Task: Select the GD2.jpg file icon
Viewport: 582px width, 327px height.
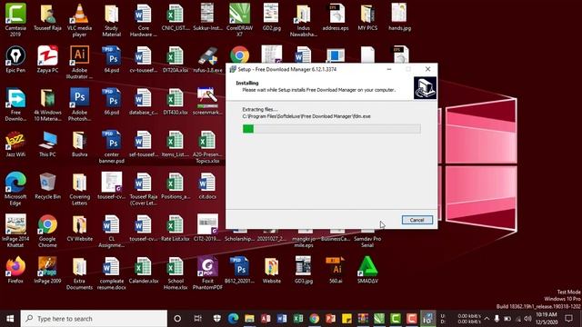Action: (271, 17)
